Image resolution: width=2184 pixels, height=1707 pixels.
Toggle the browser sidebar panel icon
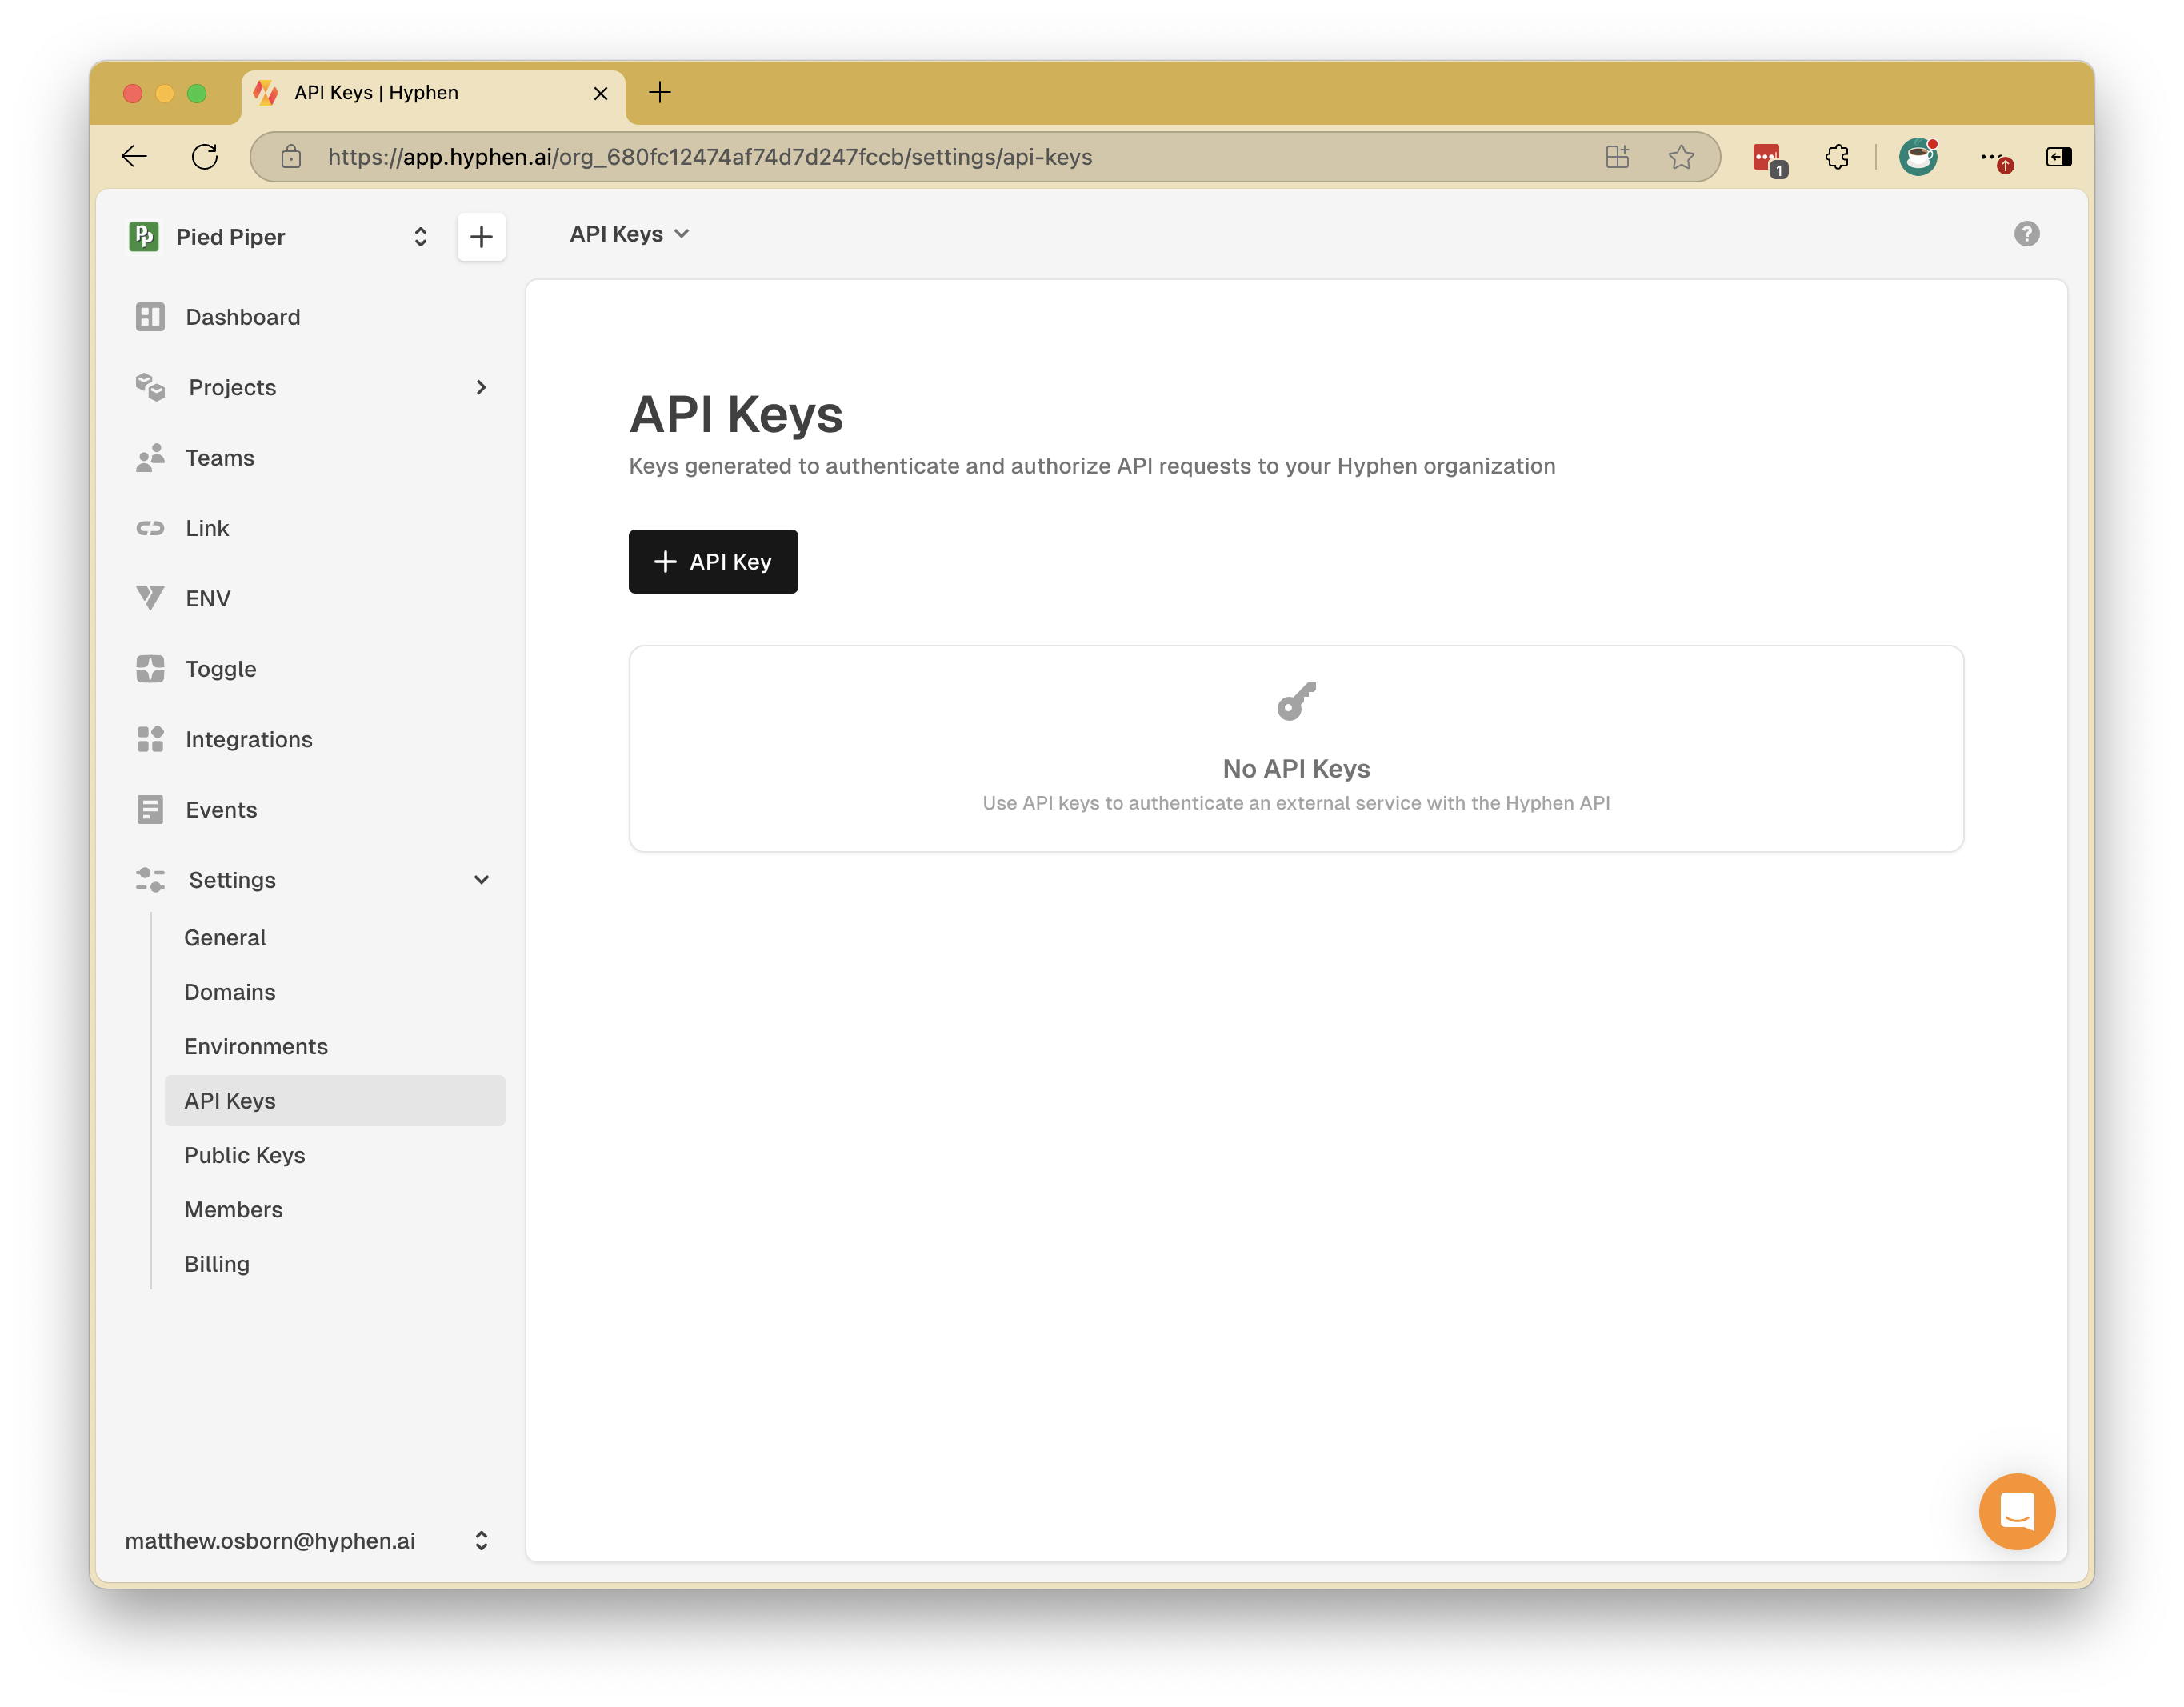[2058, 156]
